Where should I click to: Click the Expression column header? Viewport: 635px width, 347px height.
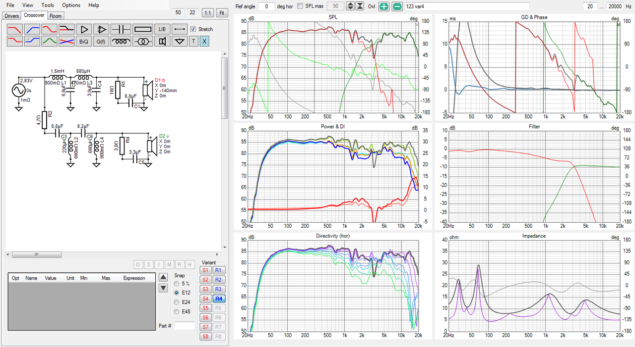pos(134,278)
